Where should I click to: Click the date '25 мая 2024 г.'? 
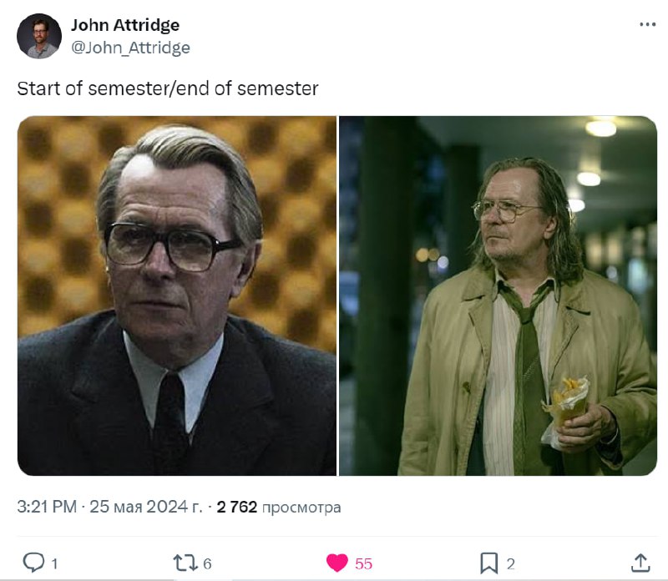coord(145,507)
